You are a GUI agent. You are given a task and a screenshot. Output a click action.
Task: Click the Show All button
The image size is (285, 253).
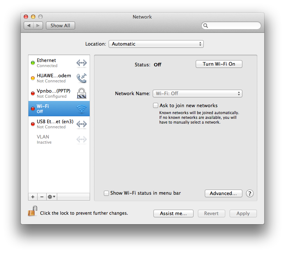coord(60,26)
